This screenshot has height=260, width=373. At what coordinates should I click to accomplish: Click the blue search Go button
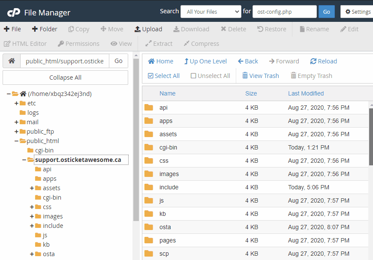pyautogui.click(x=326, y=12)
